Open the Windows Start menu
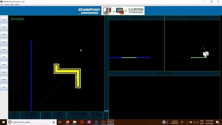222x125 pixels. (x=3, y=122)
